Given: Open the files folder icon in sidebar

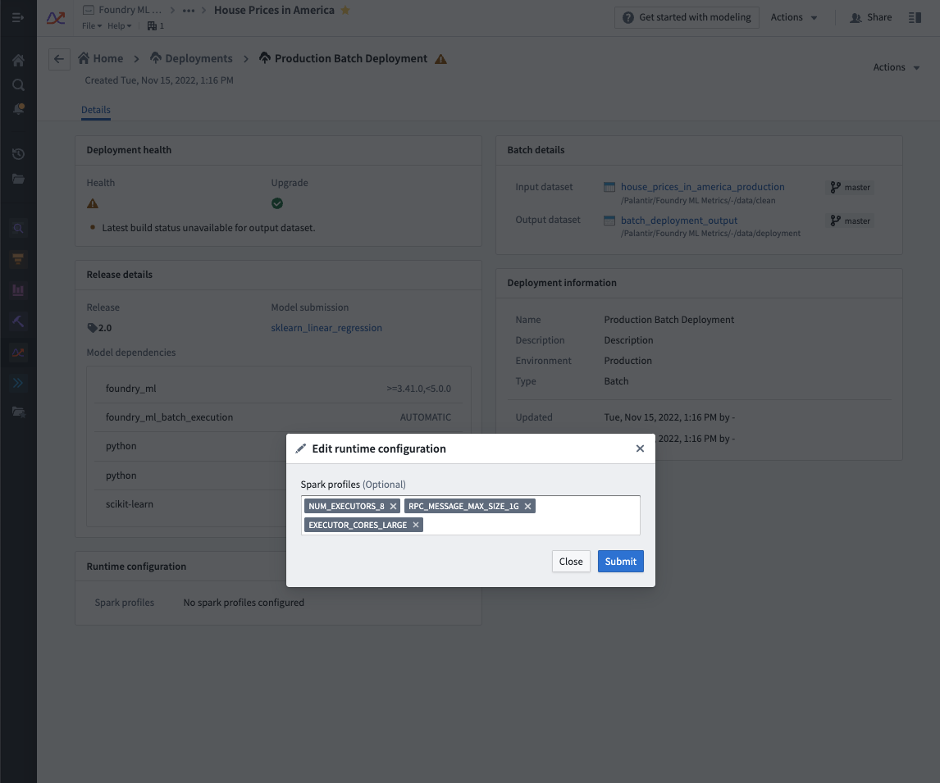Looking at the screenshot, I should 18,179.
